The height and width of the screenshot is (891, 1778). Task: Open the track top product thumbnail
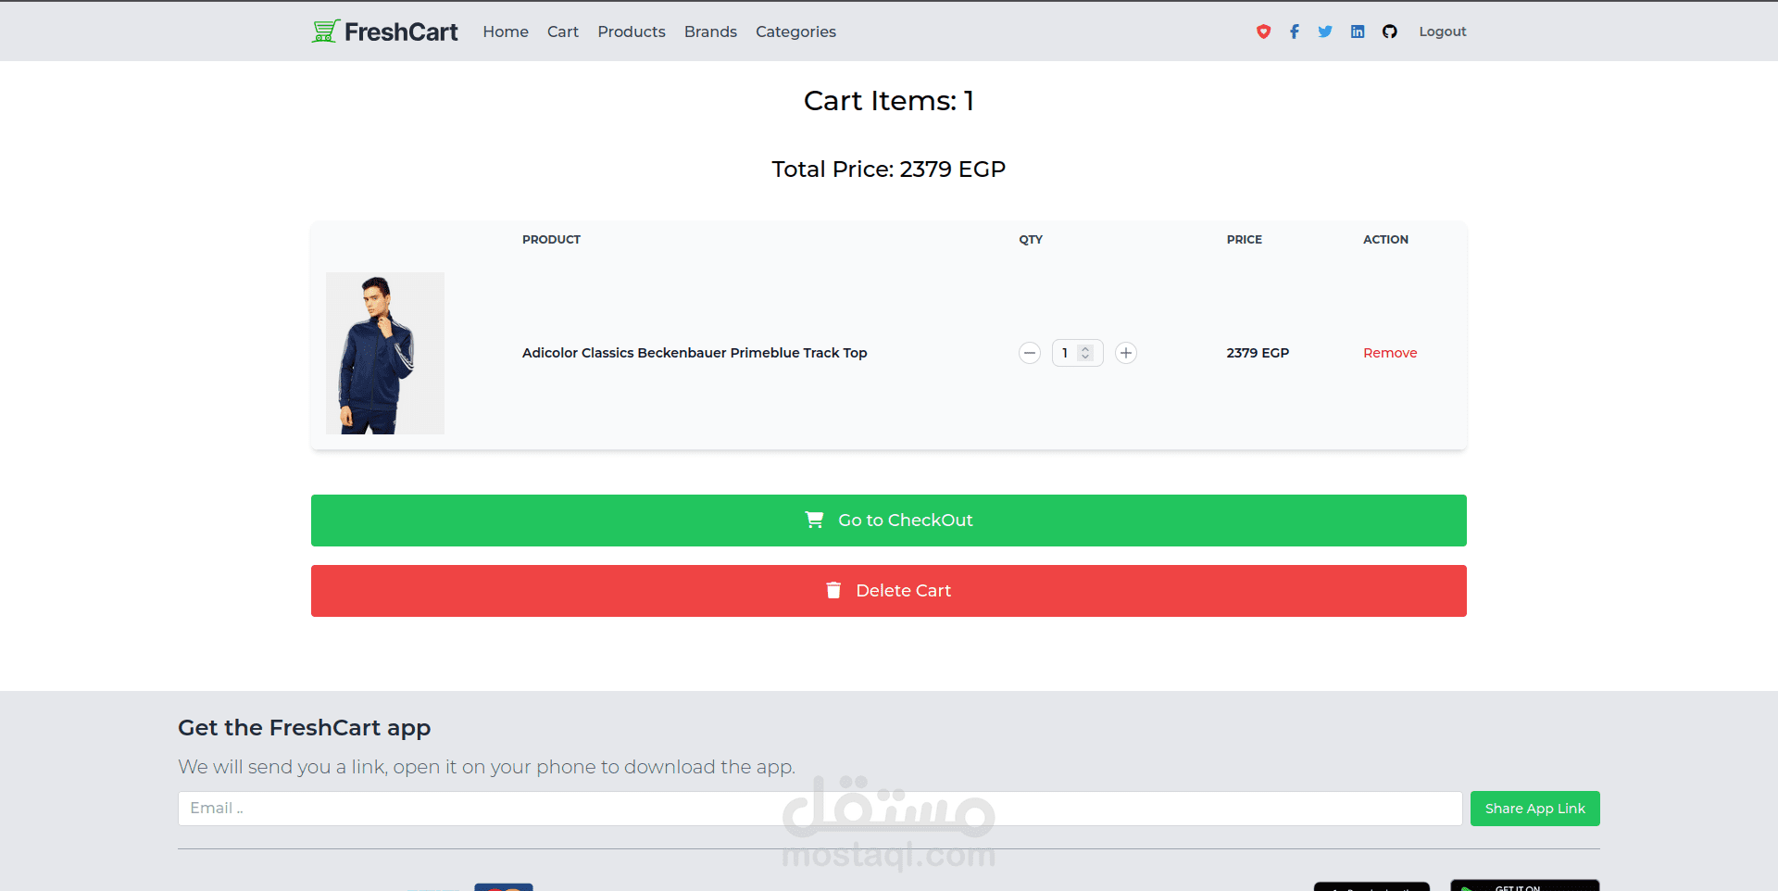(x=385, y=353)
